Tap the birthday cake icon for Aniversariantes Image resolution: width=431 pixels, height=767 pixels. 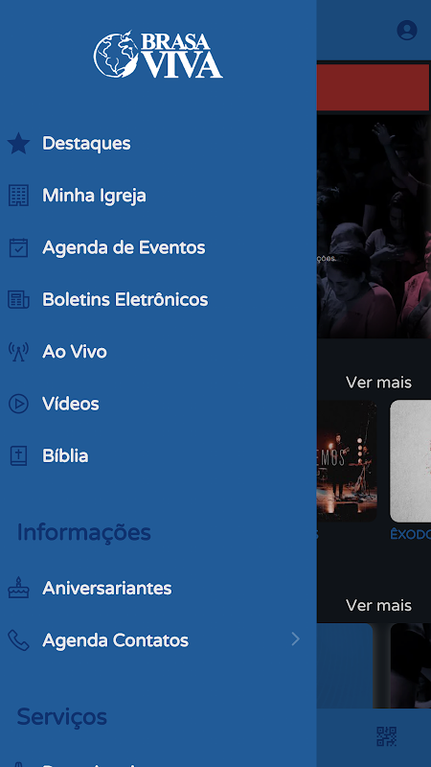pos(18,588)
